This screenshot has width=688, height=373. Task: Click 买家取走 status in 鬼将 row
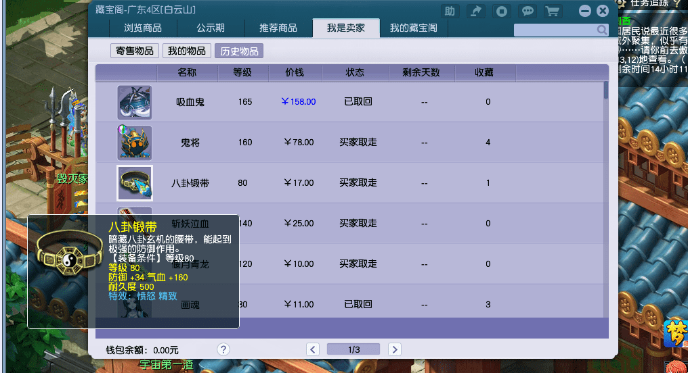[x=358, y=143]
